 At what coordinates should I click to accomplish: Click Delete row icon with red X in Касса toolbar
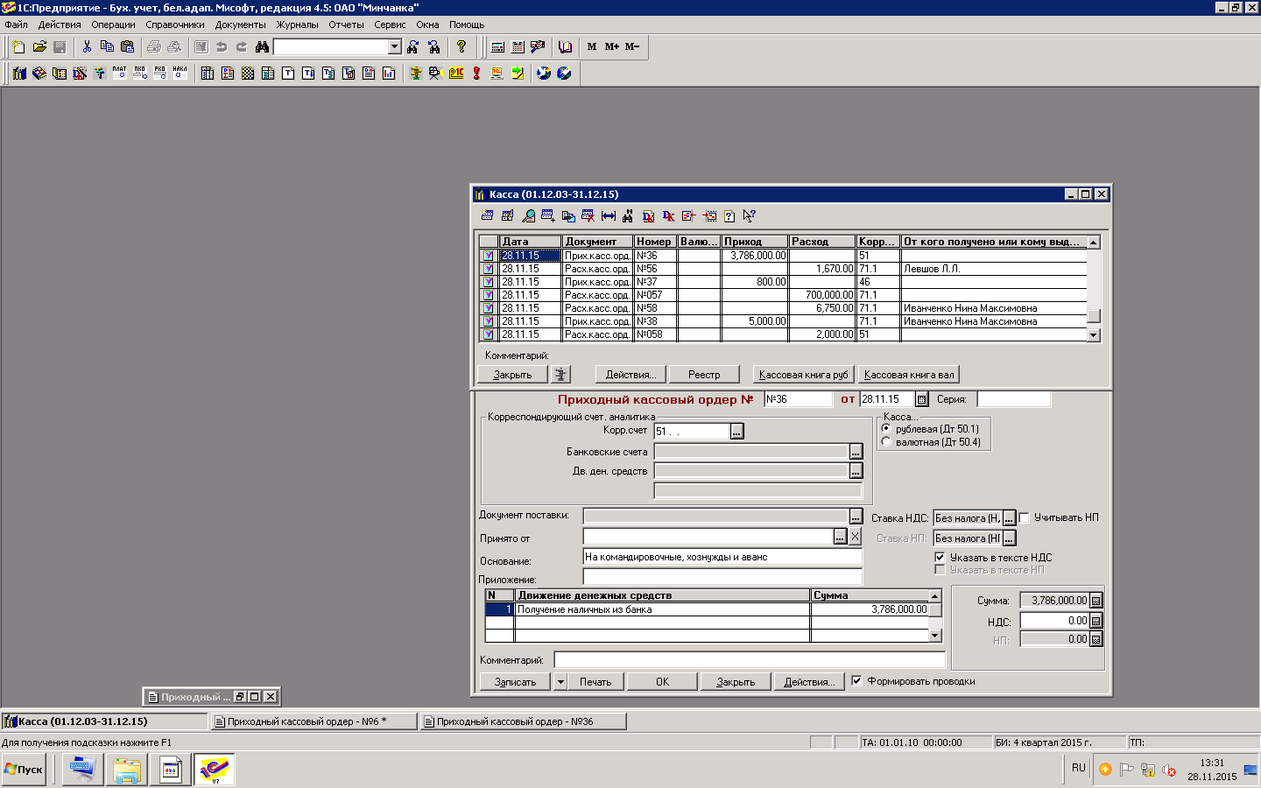point(588,215)
